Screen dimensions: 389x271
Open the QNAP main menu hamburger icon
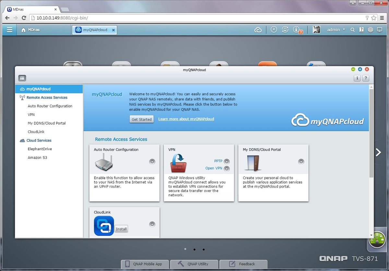click(10, 30)
